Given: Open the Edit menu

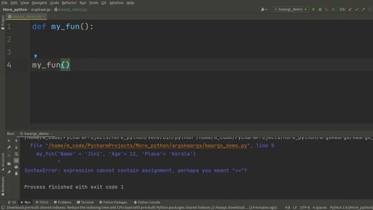Looking at the screenshot, I should click(x=14, y=3).
